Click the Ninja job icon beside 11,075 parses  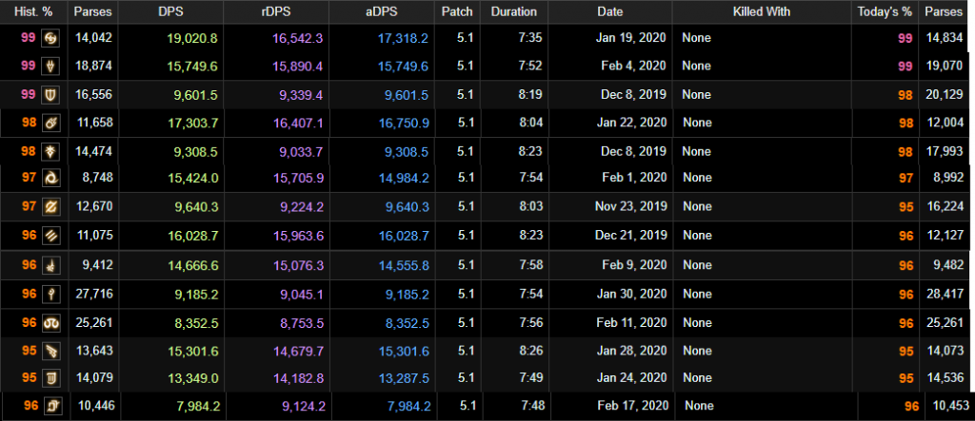point(50,236)
